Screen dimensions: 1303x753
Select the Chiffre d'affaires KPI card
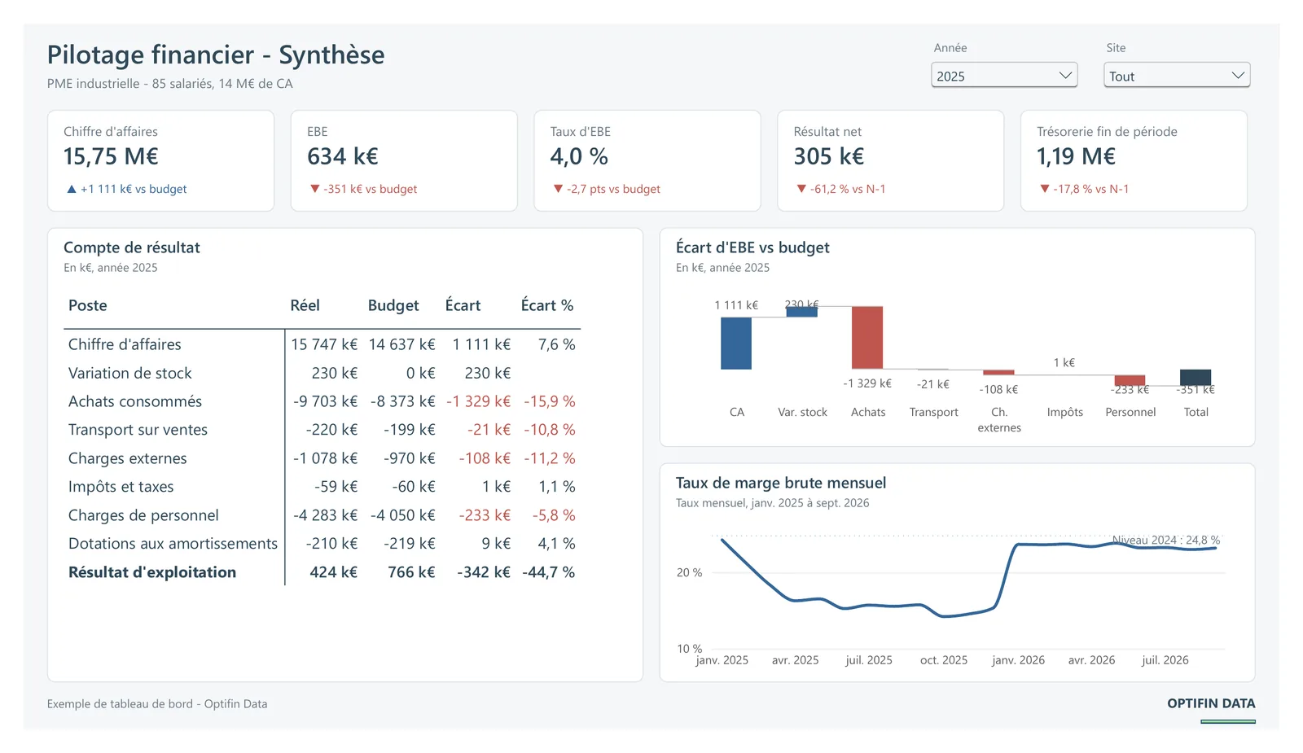[160, 160]
